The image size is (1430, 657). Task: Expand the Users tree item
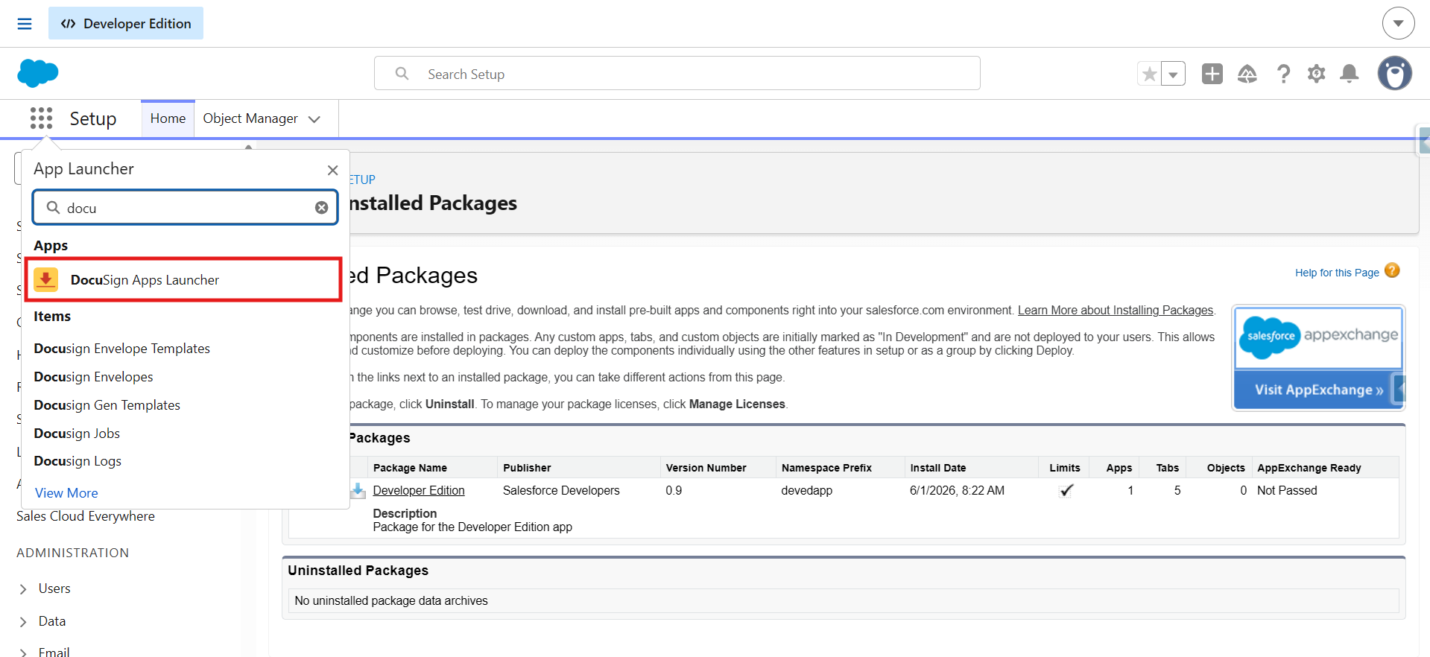[x=23, y=589]
